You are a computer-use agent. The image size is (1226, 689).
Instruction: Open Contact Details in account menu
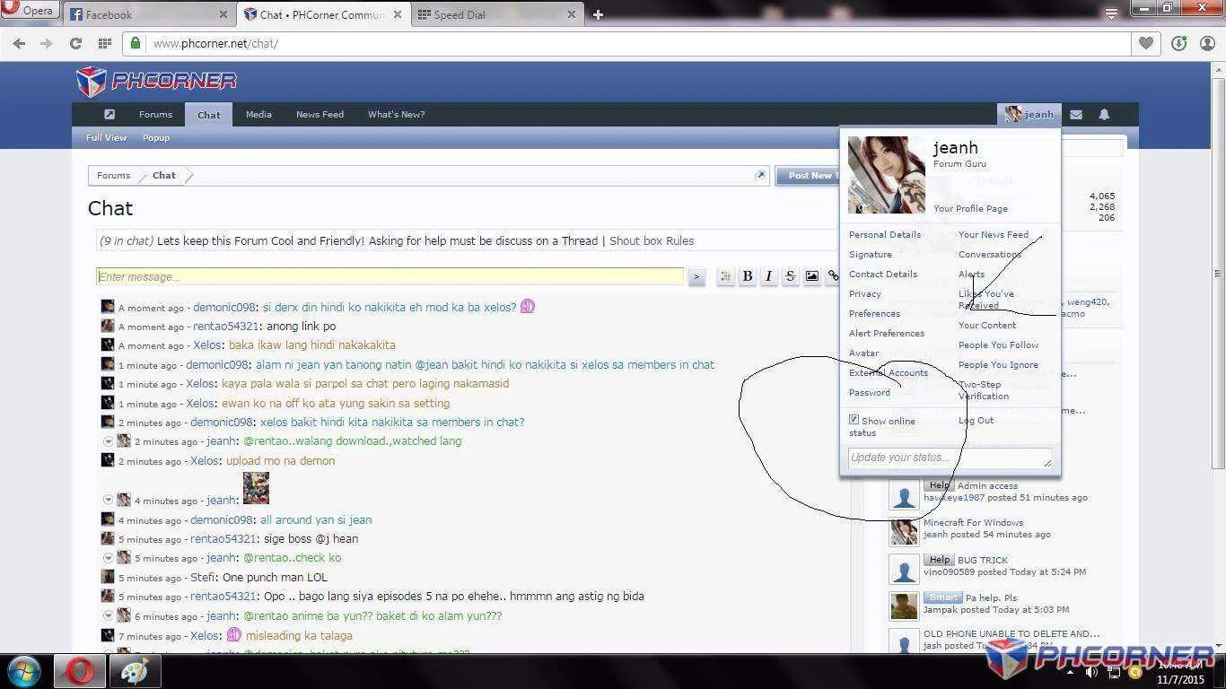883,274
